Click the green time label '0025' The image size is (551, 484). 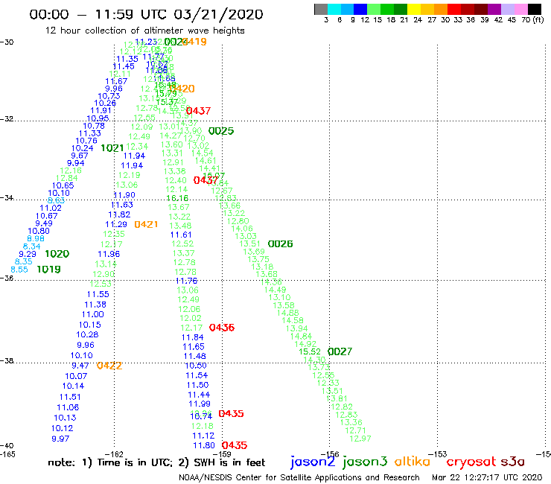(x=221, y=131)
